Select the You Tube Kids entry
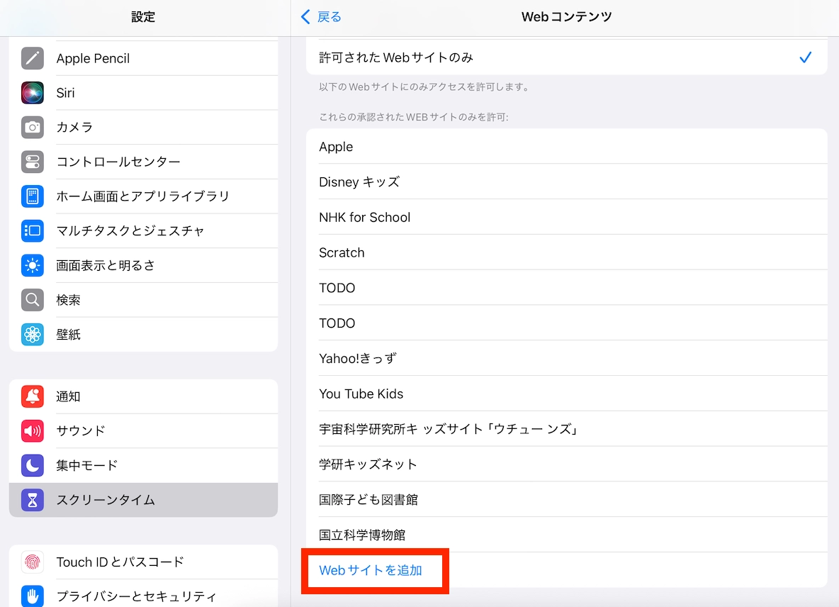The height and width of the screenshot is (607, 839). 567,394
